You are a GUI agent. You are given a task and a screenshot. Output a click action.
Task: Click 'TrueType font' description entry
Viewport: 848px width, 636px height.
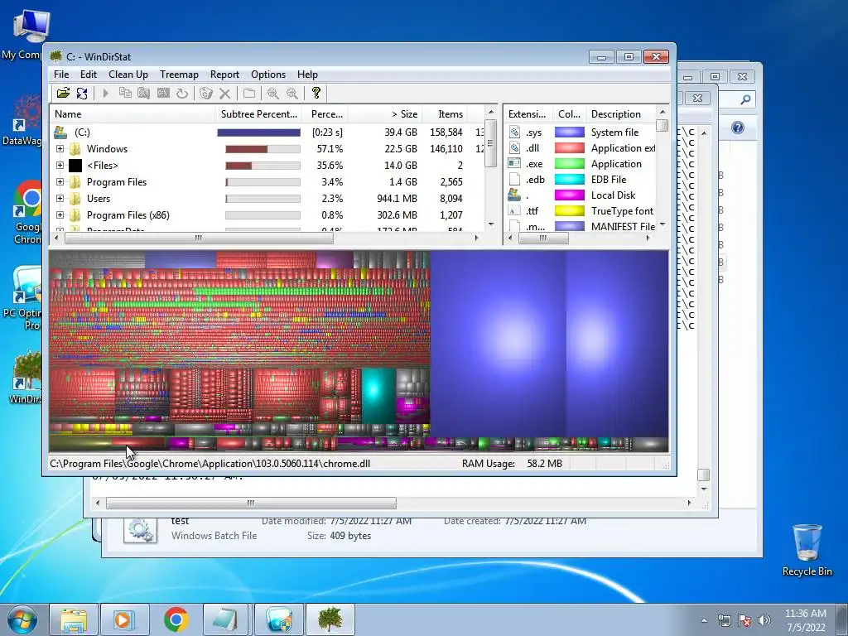click(x=622, y=211)
